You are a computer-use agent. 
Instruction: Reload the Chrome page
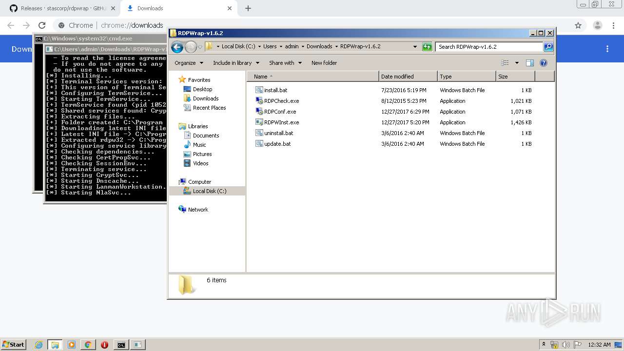[x=42, y=25]
